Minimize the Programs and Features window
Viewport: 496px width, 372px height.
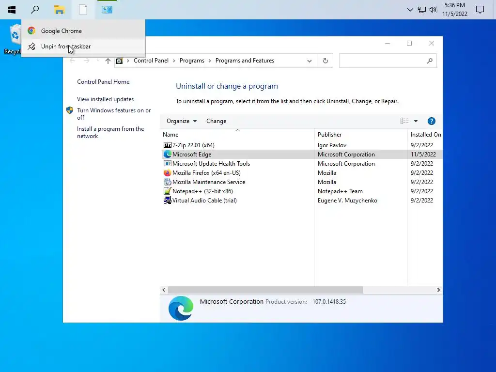coord(387,43)
